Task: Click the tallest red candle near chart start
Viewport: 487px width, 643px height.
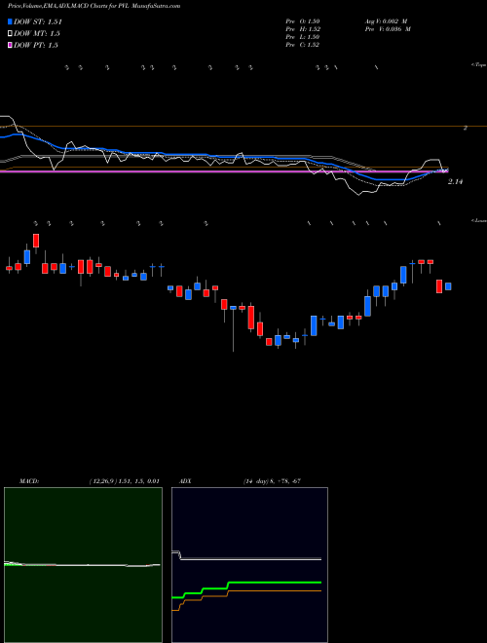Action: pos(36,241)
